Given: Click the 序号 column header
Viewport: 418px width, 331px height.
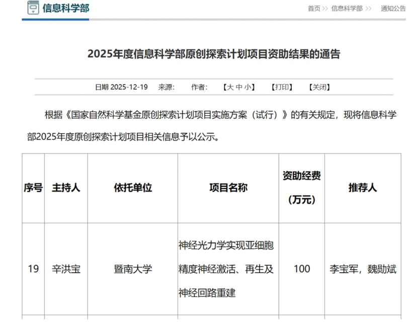Looking at the screenshot, I should coord(33,188).
